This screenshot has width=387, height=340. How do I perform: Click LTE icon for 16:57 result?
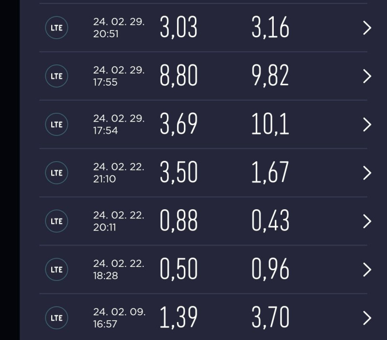[x=57, y=318]
